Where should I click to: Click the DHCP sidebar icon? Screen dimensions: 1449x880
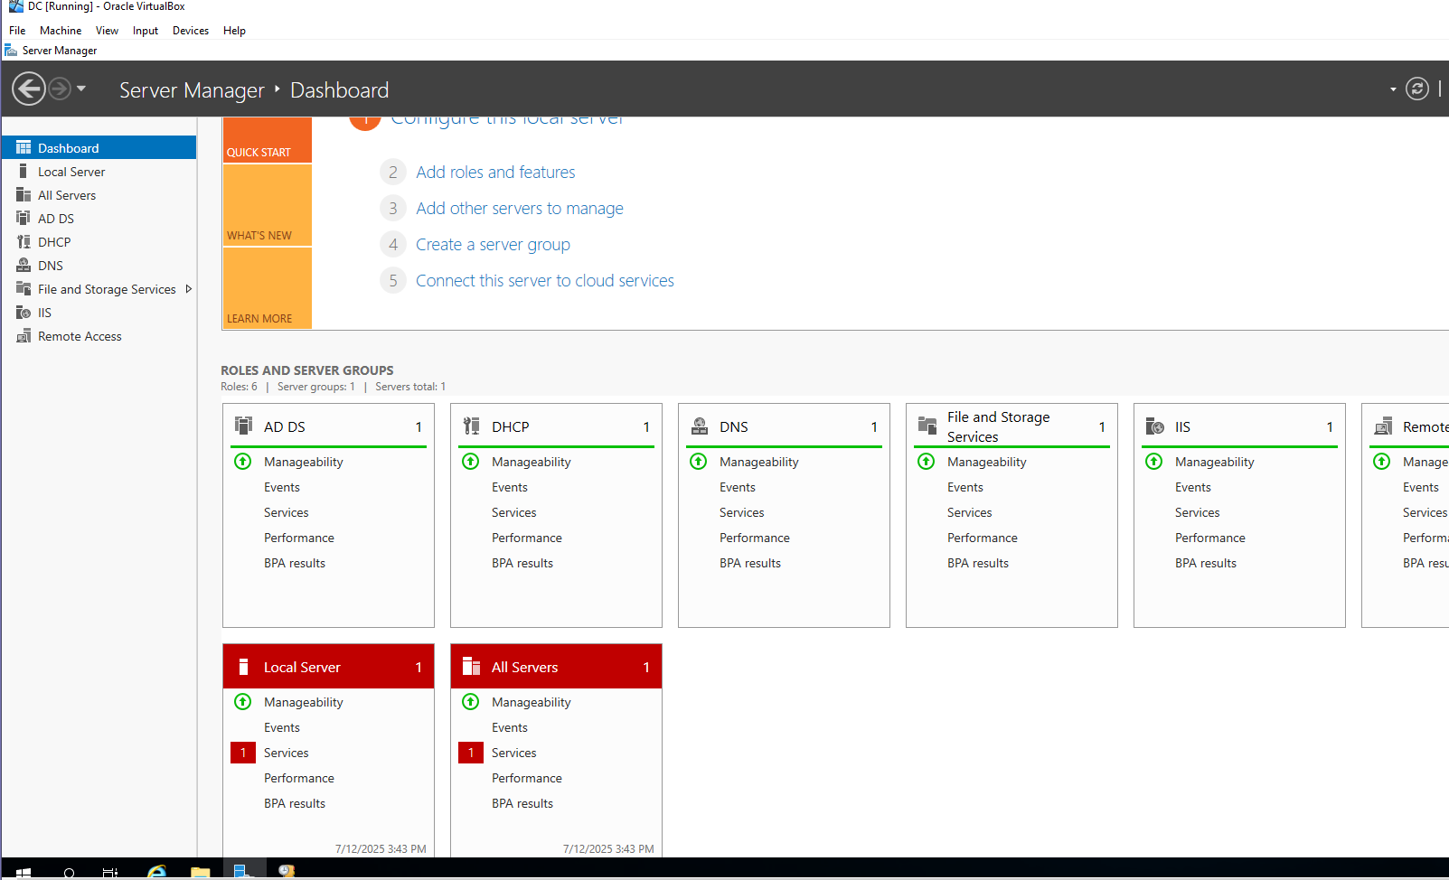[24, 241]
